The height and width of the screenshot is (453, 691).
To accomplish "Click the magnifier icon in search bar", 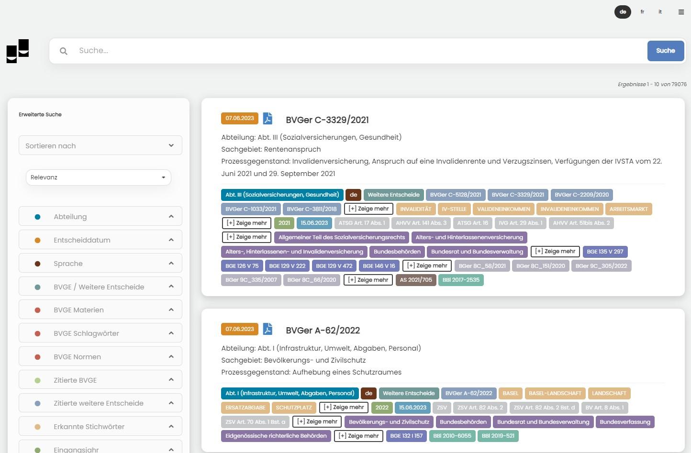I will tap(64, 51).
